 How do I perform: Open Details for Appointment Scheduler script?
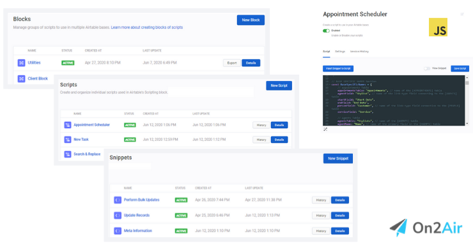pyautogui.click(x=279, y=125)
